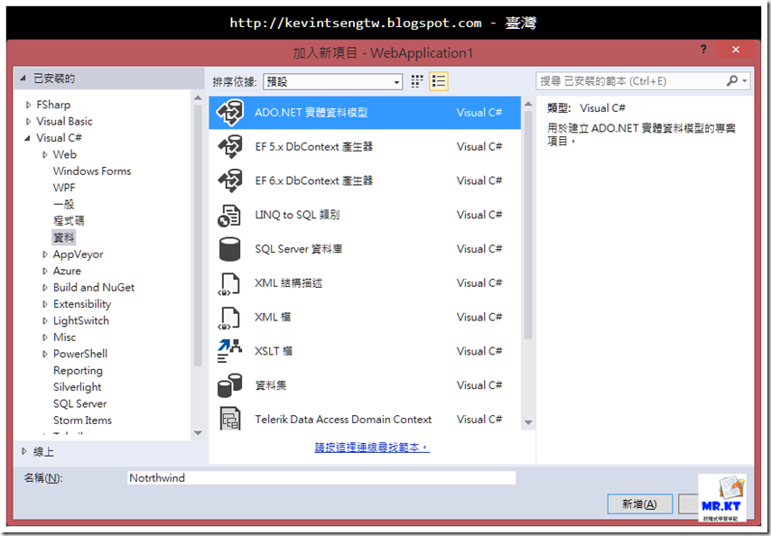Screen dimensions: 771x536
Task: Click the XML 檔 file icon
Action: click(x=228, y=318)
